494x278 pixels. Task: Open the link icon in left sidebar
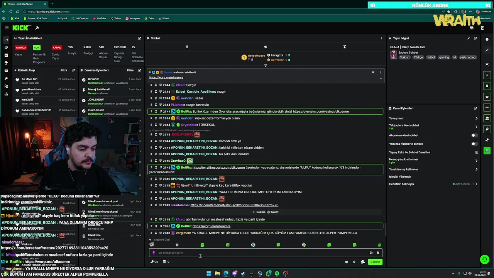6,47
